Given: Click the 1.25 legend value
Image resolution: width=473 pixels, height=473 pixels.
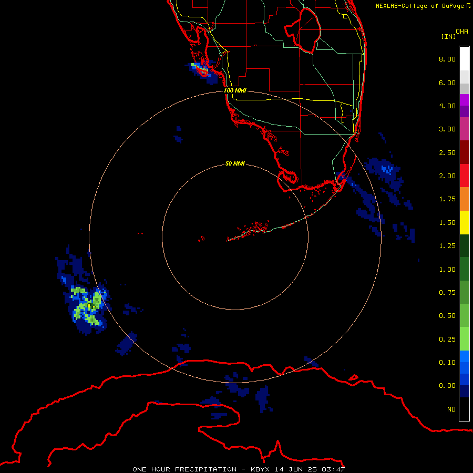Looking at the screenshot, I should click(x=447, y=246).
